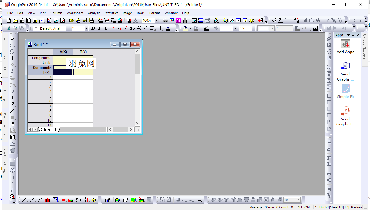Create a new project with the toolbar icon

point(9,20)
